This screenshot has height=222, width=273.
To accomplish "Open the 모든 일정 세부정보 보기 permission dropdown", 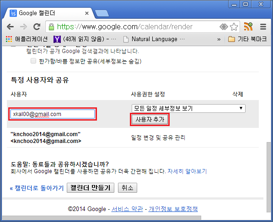I will click(x=188, y=108).
